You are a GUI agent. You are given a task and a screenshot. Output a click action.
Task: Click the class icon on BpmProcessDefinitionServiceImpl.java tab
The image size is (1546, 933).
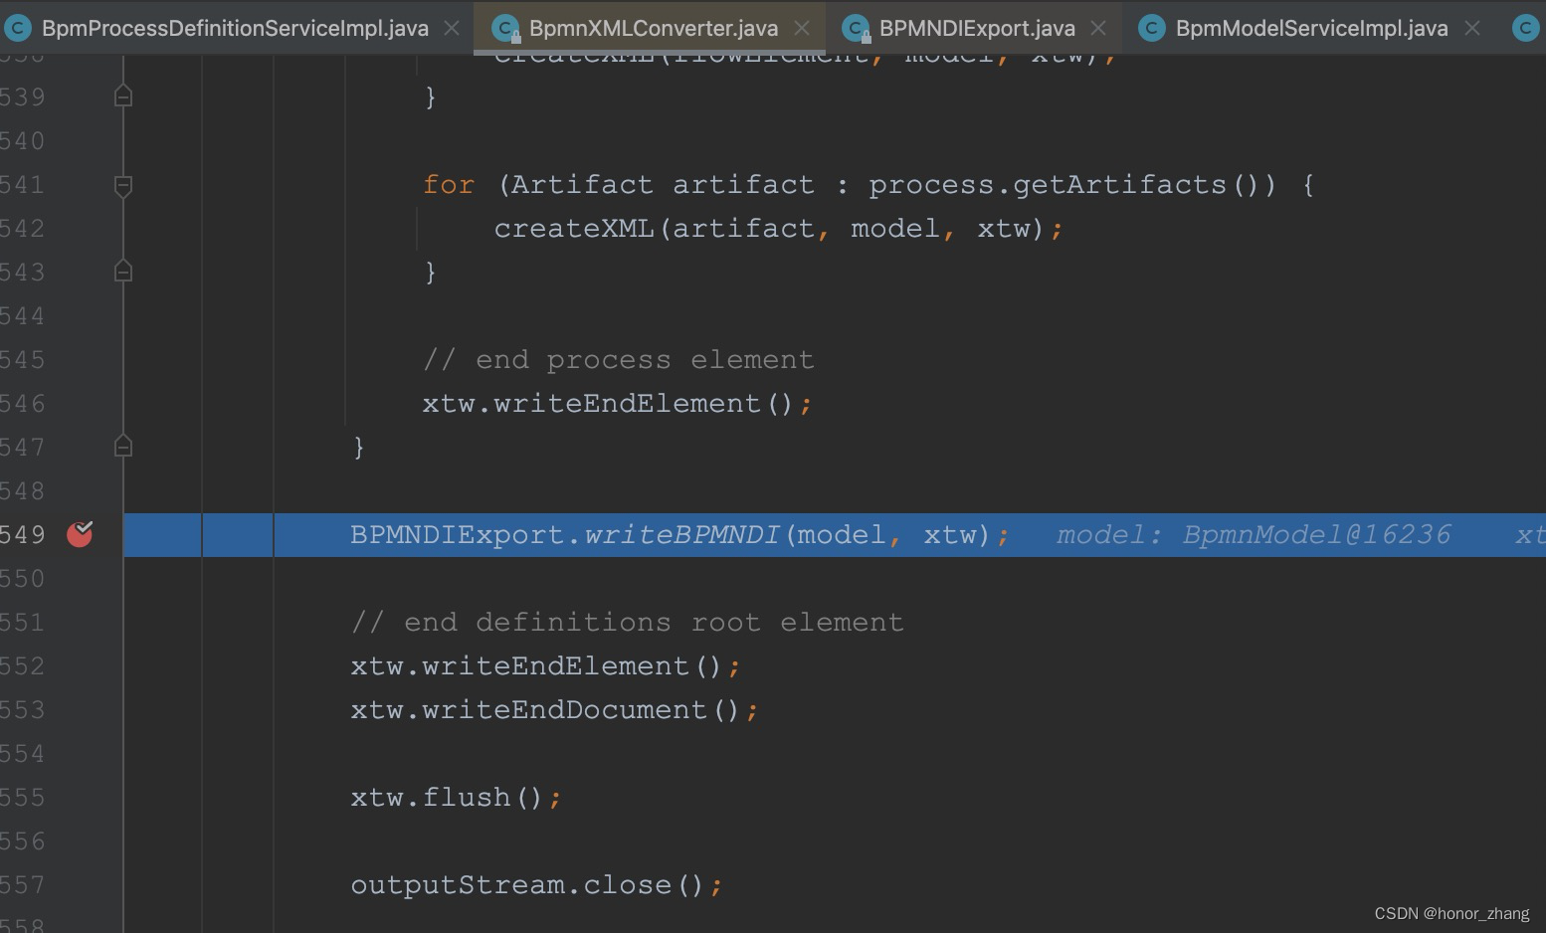coord(18,28)
